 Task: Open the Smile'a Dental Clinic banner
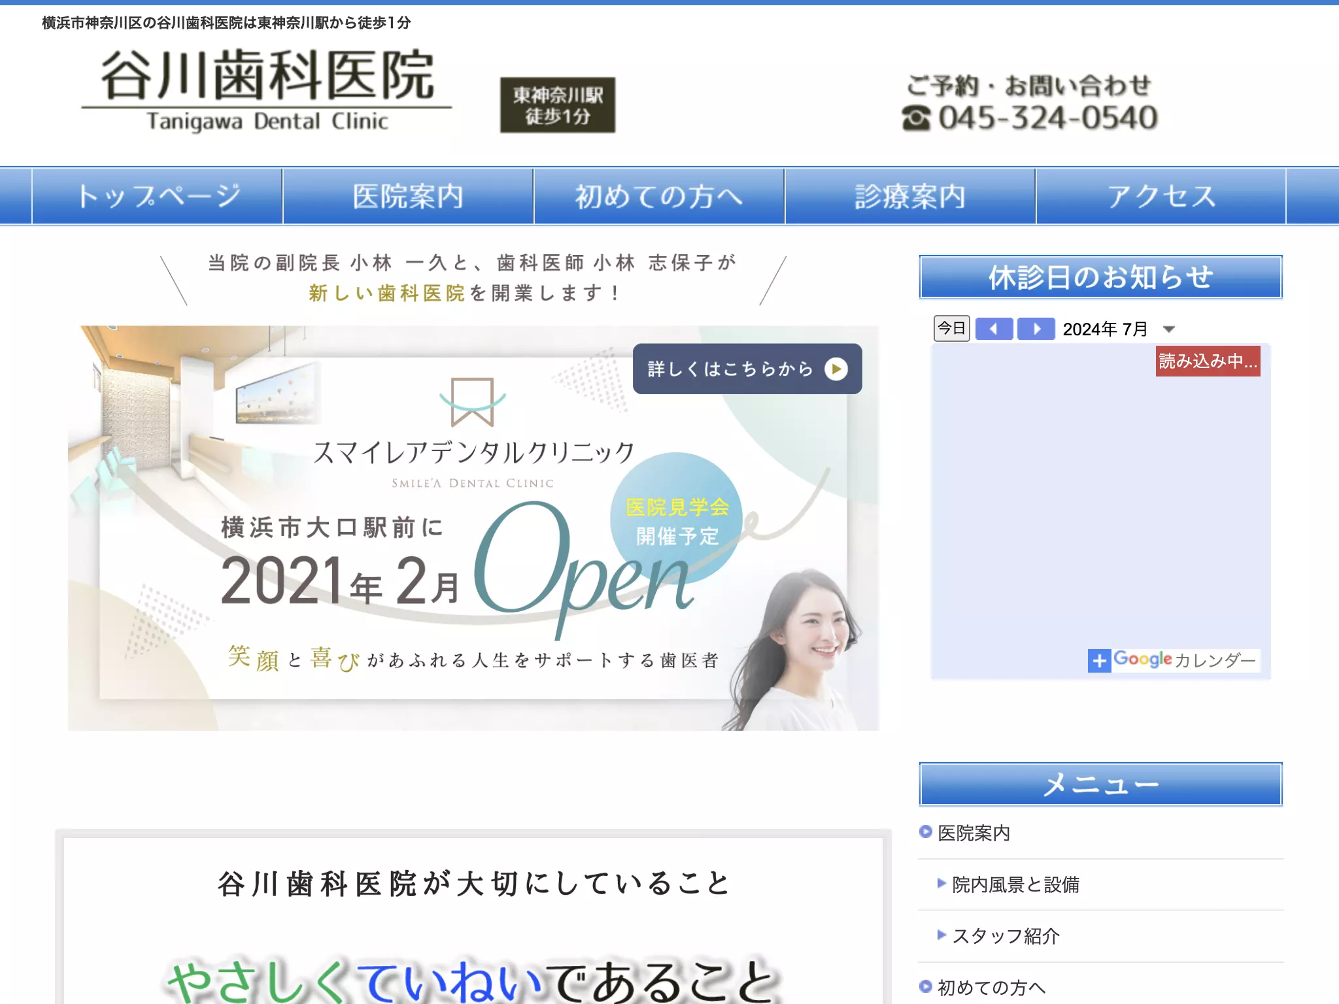click(473, 528)
